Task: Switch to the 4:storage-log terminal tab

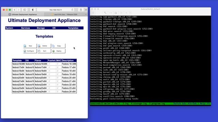Action: coord(139,103)
